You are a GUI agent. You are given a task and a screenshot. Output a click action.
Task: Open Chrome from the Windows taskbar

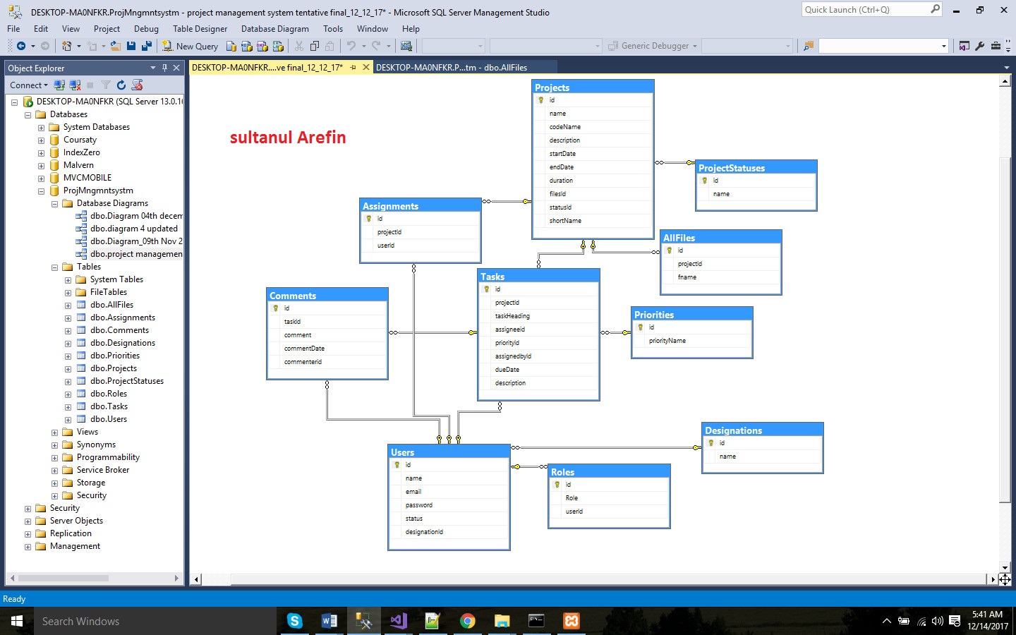click(467, 621)
